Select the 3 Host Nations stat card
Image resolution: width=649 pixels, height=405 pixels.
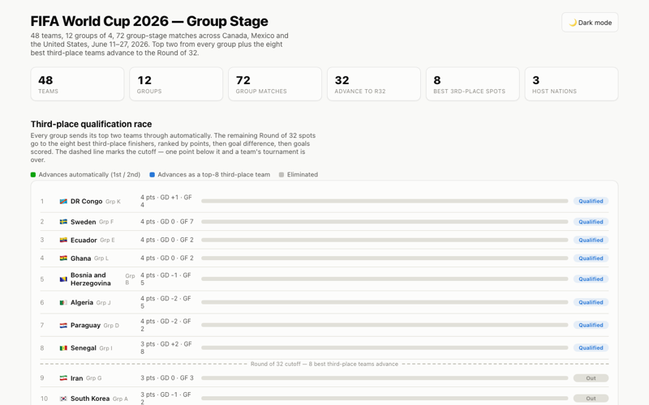572,84
